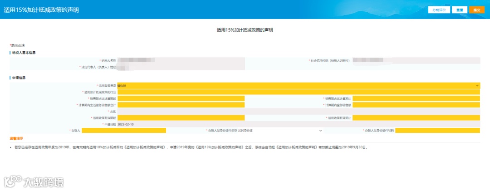Select the 适用政策有效期起 field
Screen dimensions: 490x191
click(x=181, y=118)
